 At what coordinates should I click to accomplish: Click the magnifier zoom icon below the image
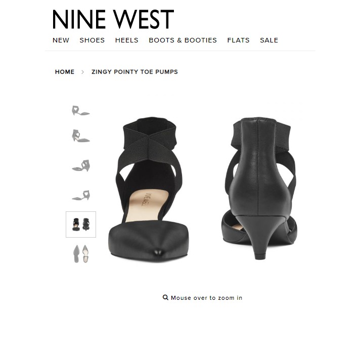click(x=165, y=297)
